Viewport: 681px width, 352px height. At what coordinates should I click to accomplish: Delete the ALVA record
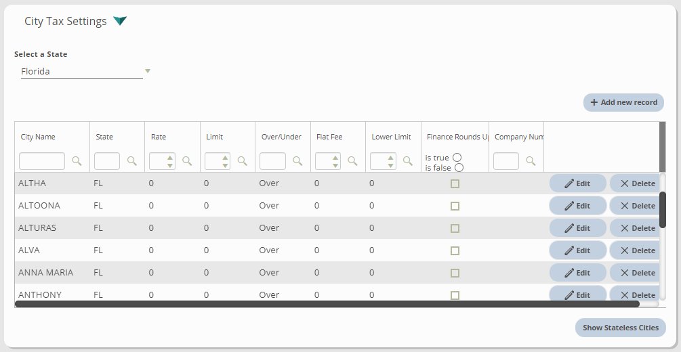(x=634, y=250)
